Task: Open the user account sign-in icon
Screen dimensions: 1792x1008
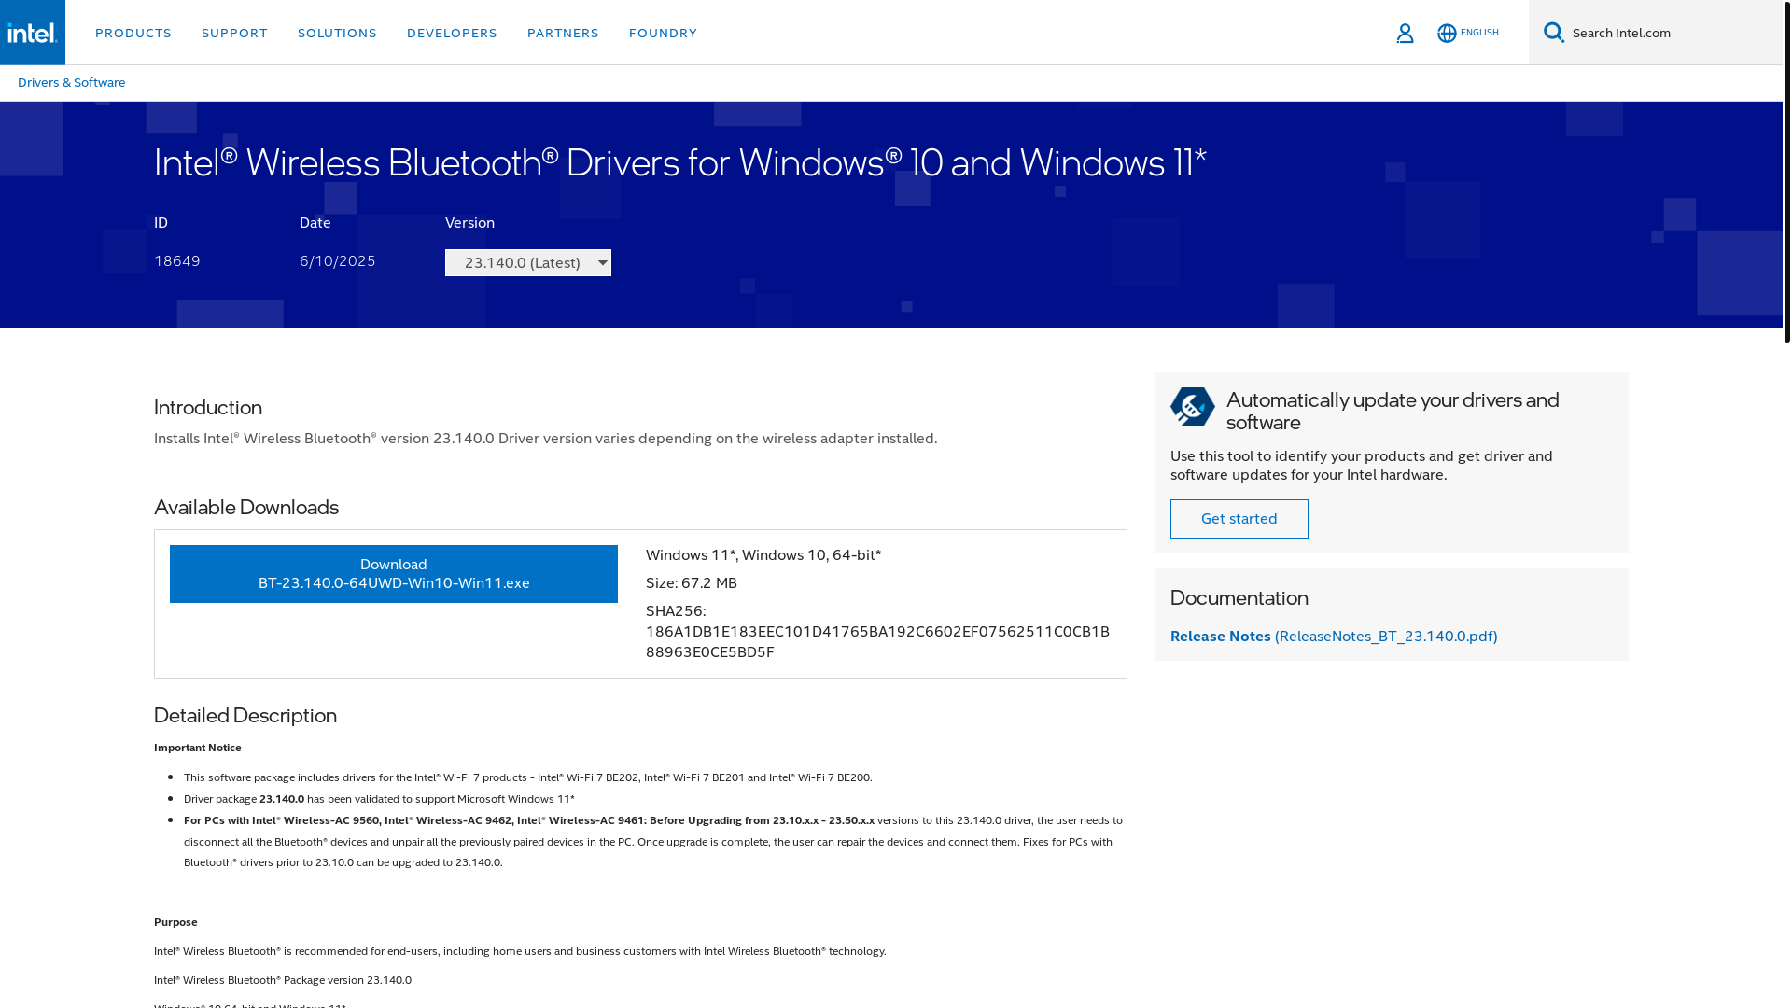Action: 1405,33
